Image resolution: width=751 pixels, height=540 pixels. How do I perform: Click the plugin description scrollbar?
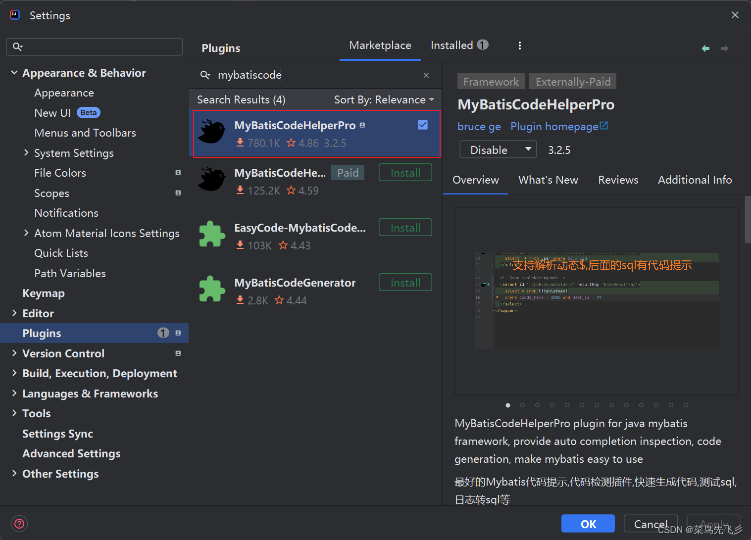748,219
